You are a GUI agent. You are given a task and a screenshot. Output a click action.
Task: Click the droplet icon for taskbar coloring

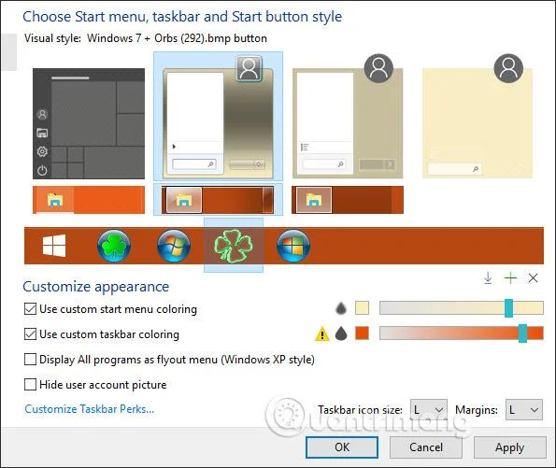[341, 333]
